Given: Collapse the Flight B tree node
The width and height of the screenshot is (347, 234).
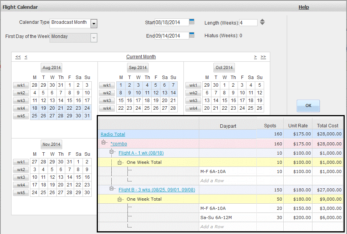Looking at the screenshot, I should click(x=112, y=189).
